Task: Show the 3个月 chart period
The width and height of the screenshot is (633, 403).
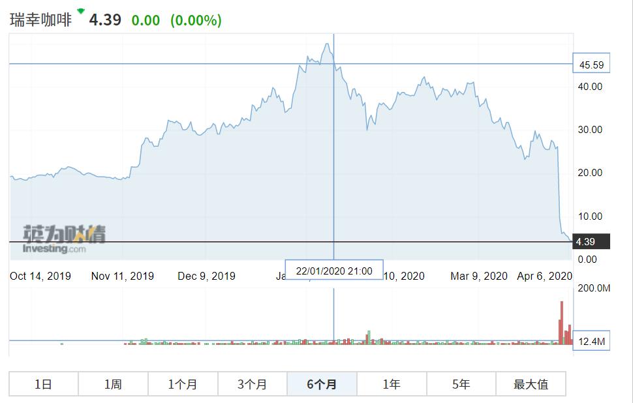Action: tap(252, 384)
